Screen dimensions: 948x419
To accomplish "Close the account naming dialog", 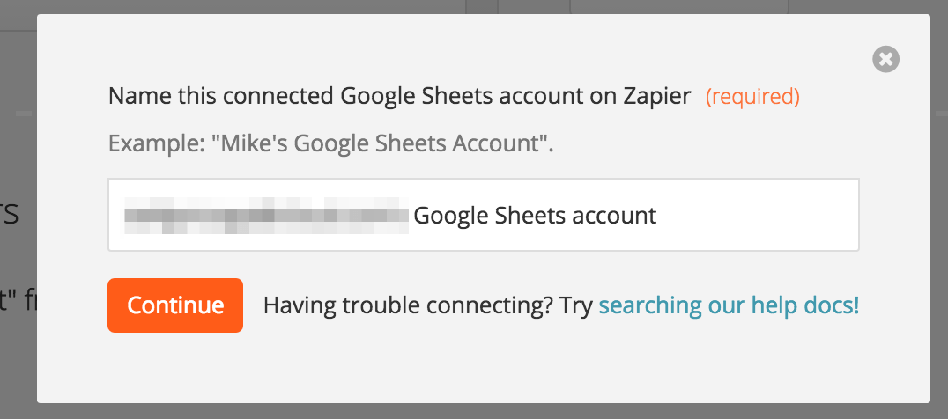I will point(885,60).
